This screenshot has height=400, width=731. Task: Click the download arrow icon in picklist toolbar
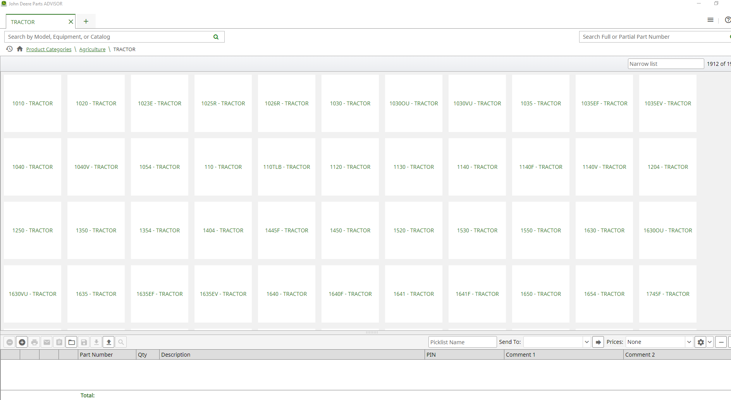[x=96, y=342]
